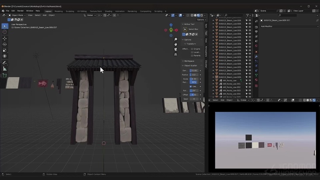Screen dimensions: 320x180
Task: Click the Blender logo menu icon
Action: [3, 11]
